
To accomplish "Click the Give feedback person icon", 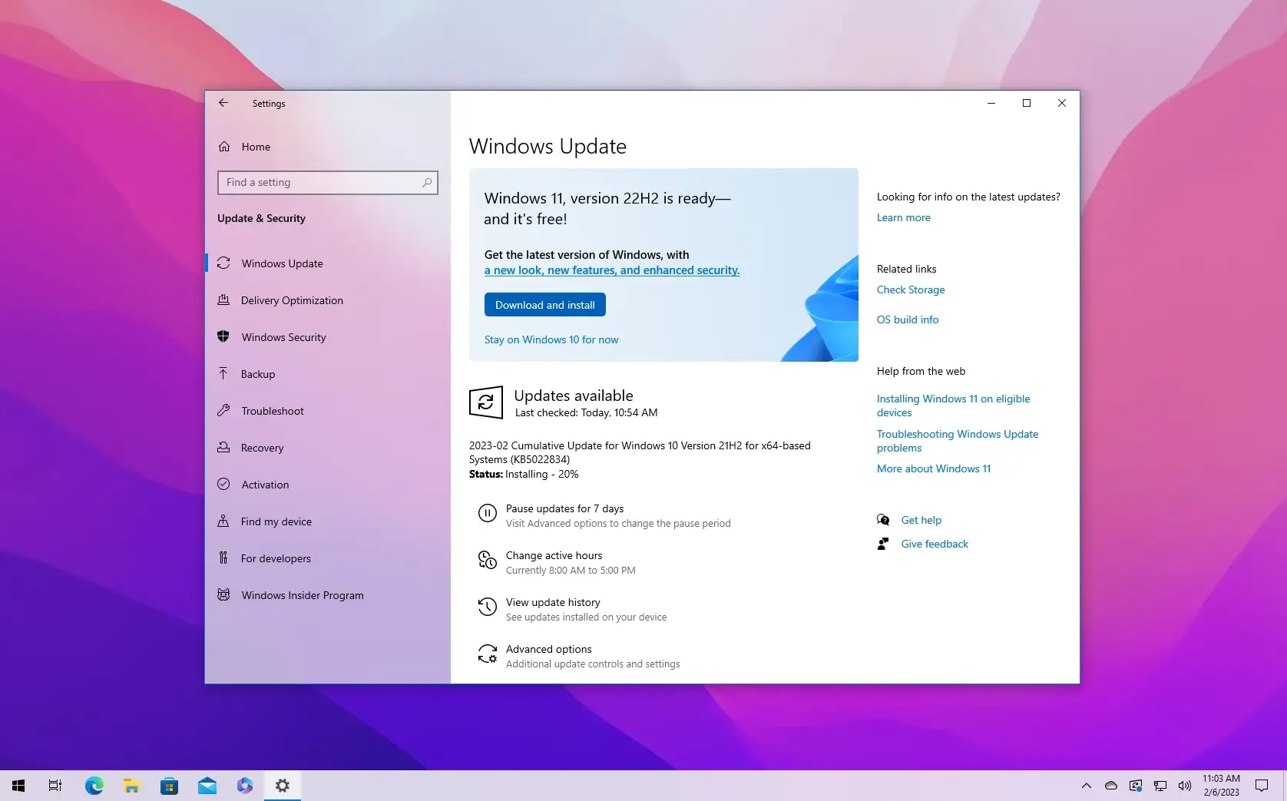I will (x=883, y=544).
